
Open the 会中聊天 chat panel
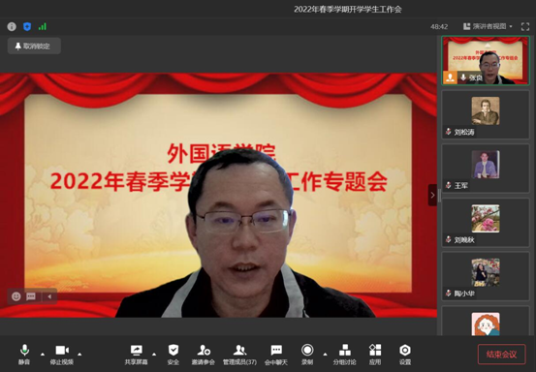pos(276,355)
